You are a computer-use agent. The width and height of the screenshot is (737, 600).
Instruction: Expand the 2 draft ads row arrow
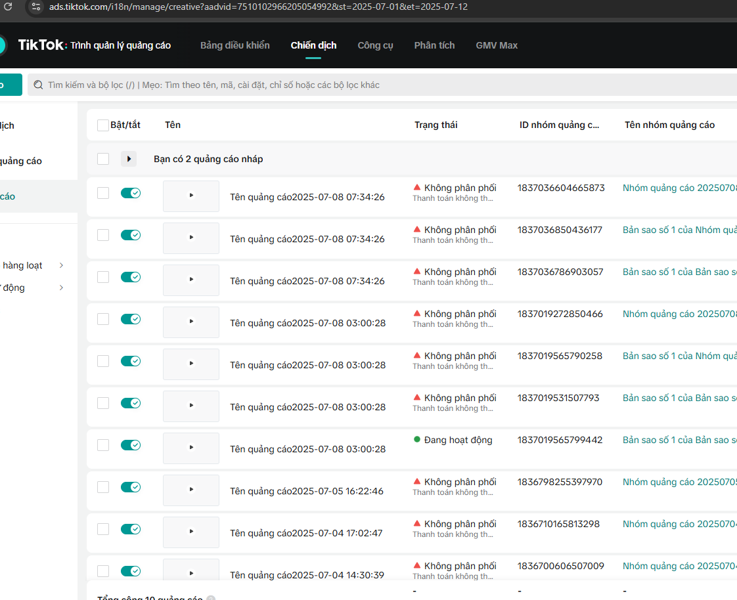click(129, 159)
